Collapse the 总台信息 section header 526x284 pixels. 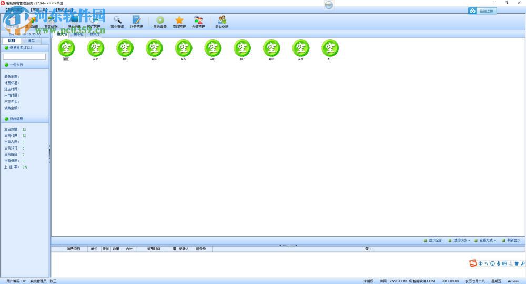click(25, 119)
